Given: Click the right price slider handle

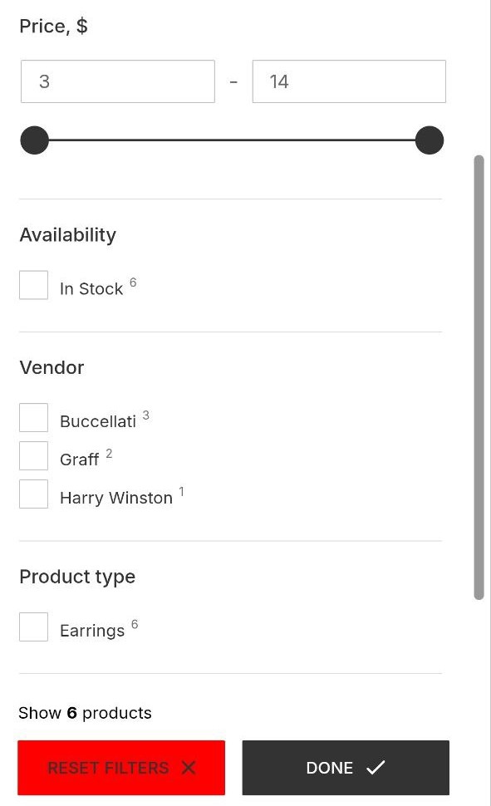Looking at the screenshot, I should pyautogui.click(x=428, y=140).
